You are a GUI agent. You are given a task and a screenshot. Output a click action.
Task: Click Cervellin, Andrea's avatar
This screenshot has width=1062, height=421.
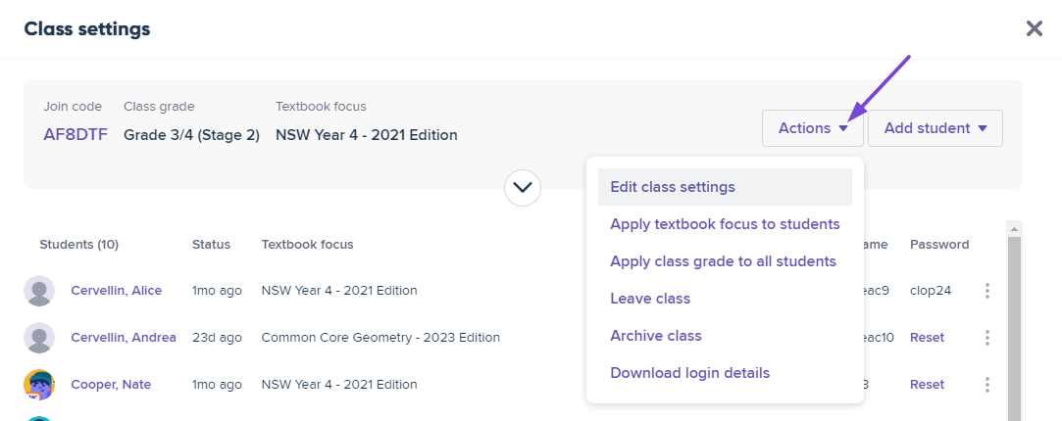39,337
